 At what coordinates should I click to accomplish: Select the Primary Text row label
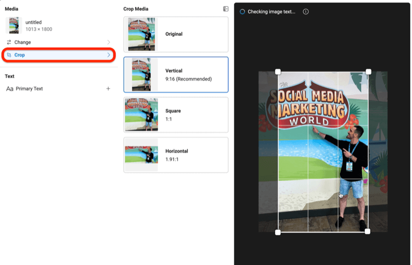click(x=29, y=89)
